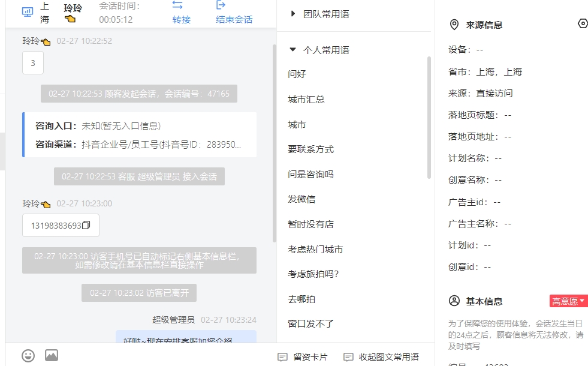Select the 考虑旅拍吗? quick phrase
Screen dimensions: 588x366
point(313,274)
